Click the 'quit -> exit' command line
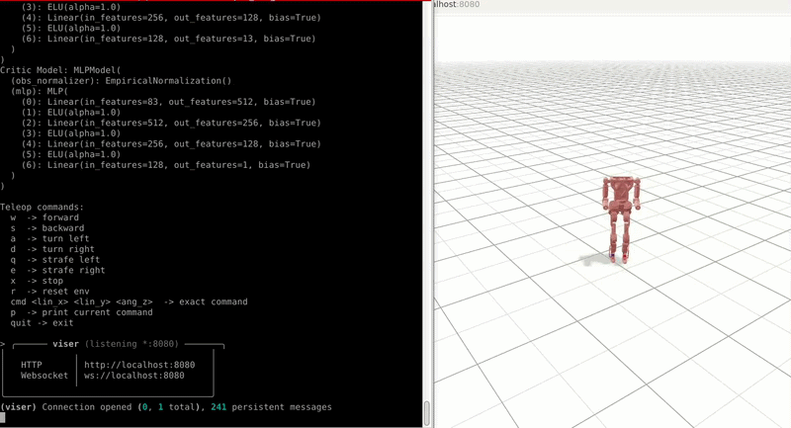Viewport: 791px width, 428px height. click(42, 323)
